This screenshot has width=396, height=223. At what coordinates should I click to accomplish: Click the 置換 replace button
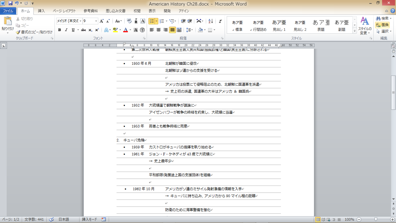382,25
